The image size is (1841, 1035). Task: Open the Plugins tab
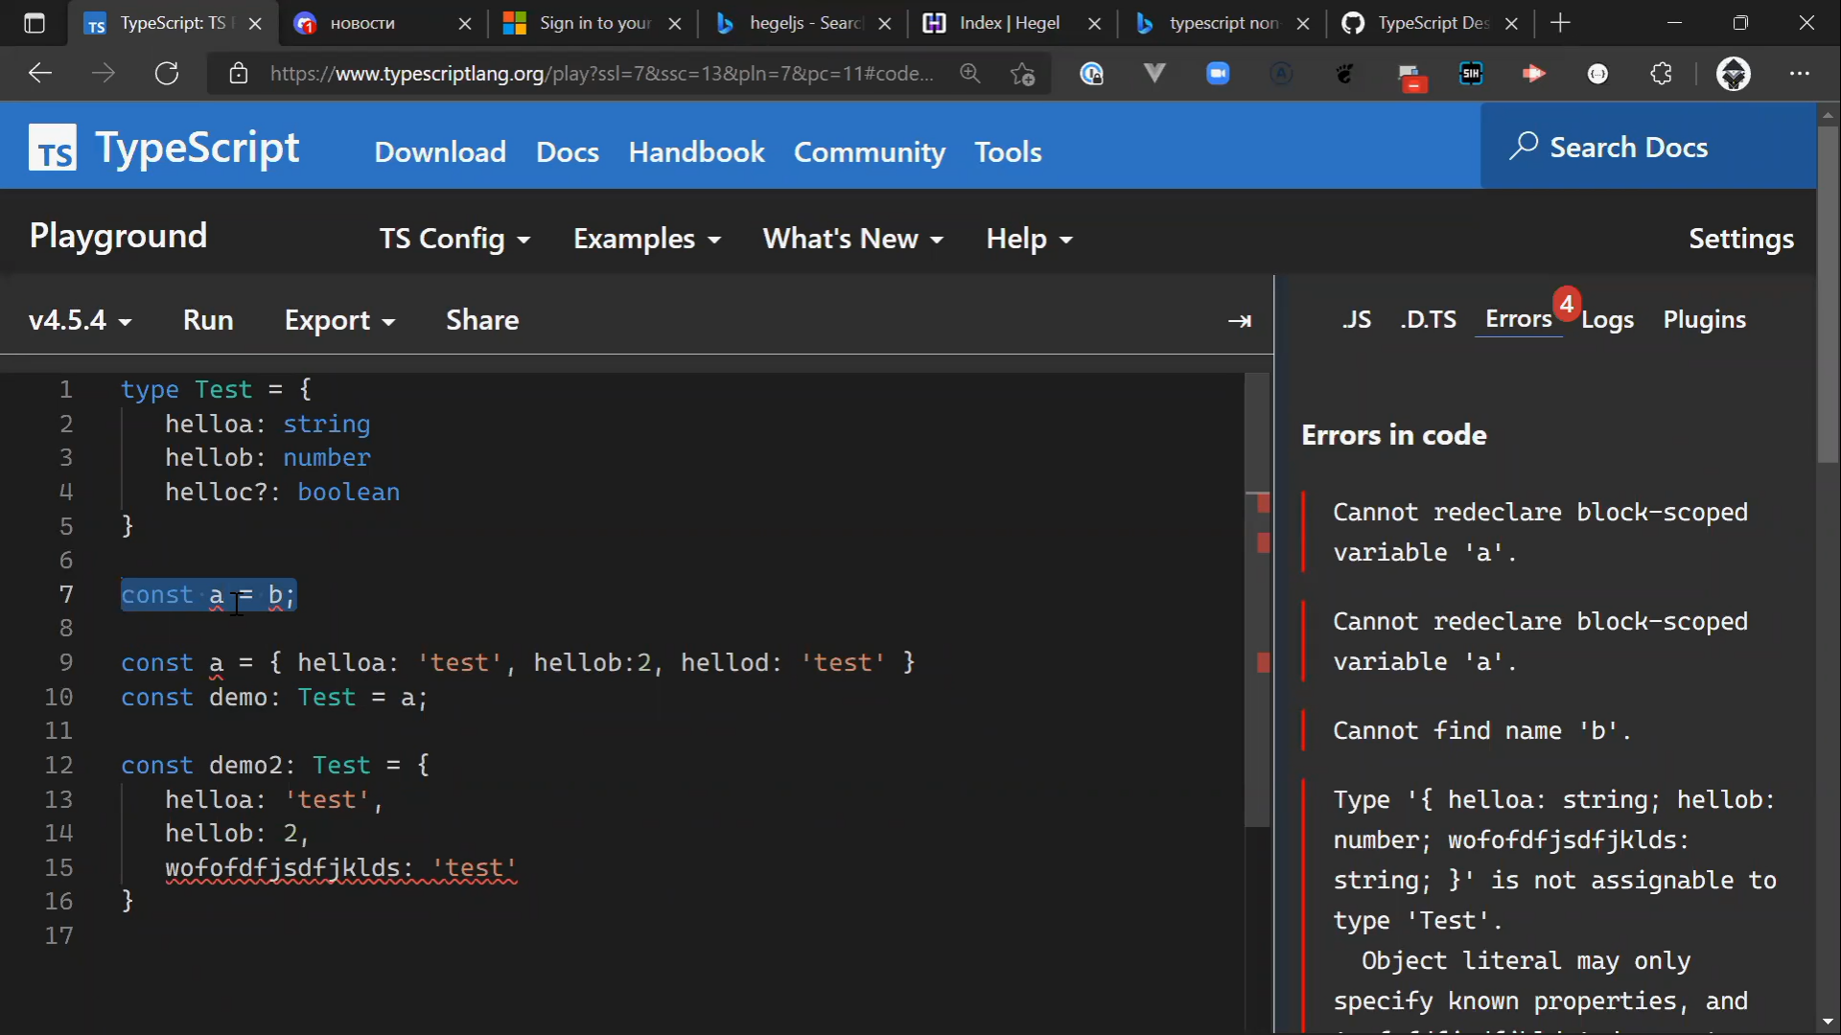pyautogui.click(x=1705, y=320)
